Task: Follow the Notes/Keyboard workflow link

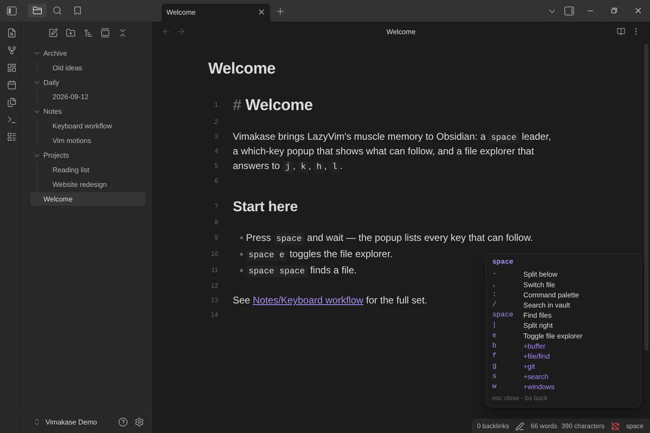Action: 308,300
